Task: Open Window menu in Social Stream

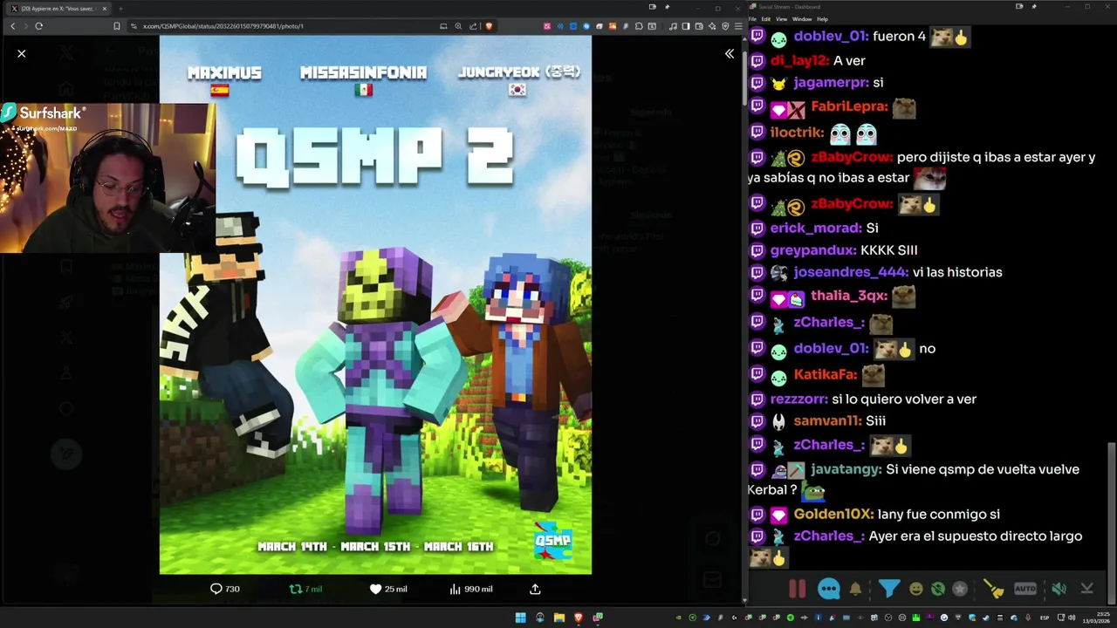Action: click(801, 18)
